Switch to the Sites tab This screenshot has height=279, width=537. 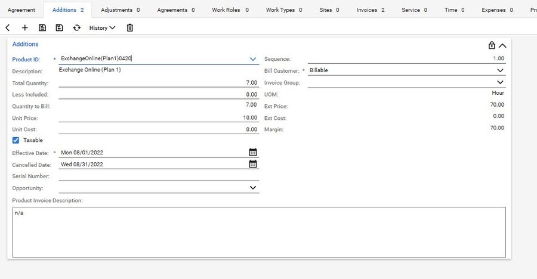pos(329,10)
